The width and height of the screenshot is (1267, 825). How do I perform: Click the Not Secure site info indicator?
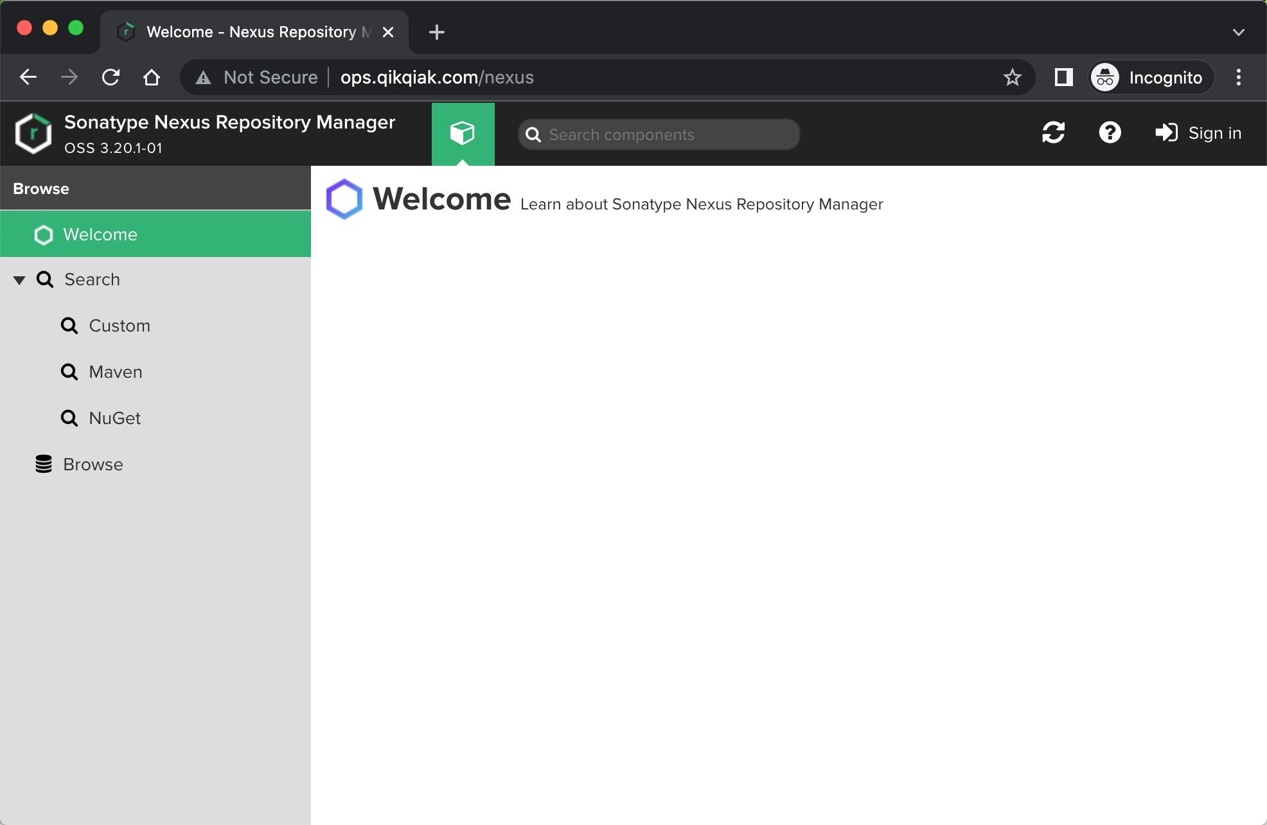pos(256,77)
